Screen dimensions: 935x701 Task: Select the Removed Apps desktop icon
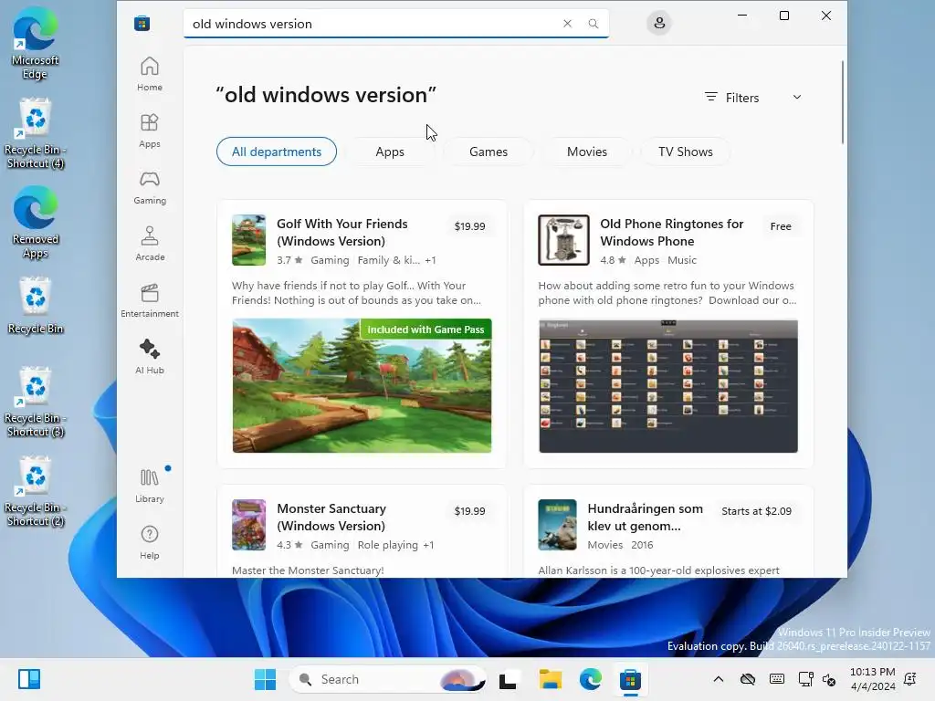36,223
